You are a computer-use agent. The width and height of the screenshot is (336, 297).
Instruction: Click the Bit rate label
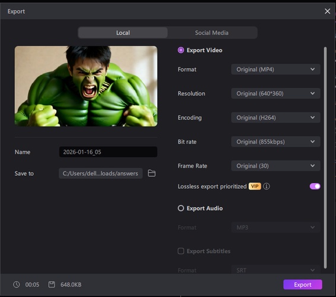(x=187, y=142)
